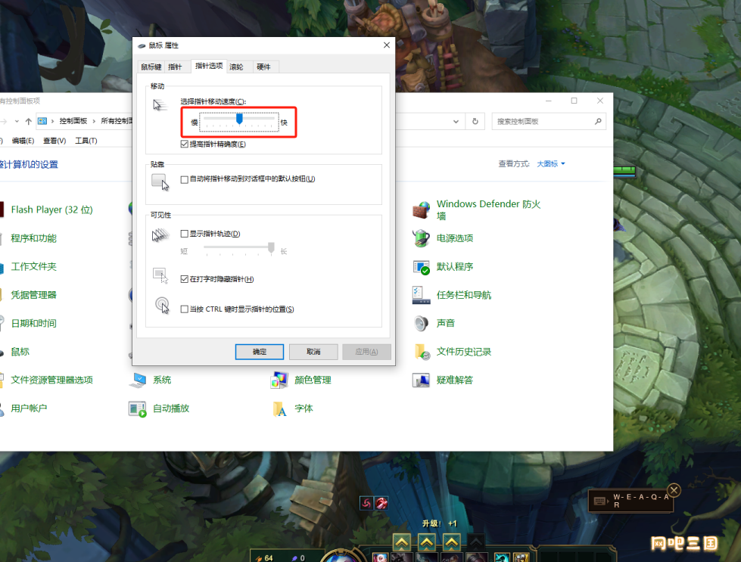741x562 pixels.
Task: Open the 编辑(E) menu
Action: click(23, 141)
